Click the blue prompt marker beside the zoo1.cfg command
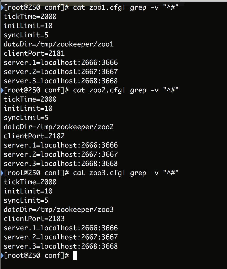The width and height of the screenshot is (227, 269). tap(2, 8)
